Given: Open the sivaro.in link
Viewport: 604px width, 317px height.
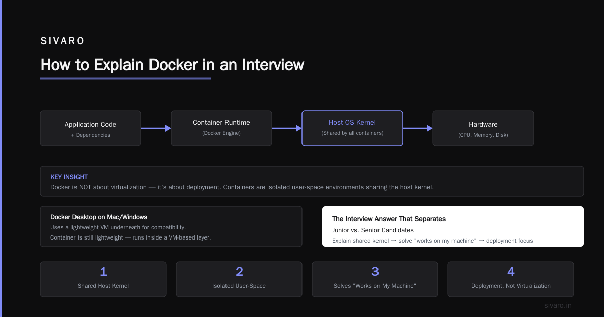Looking at the screenshot, I should [x=558, y=305].
